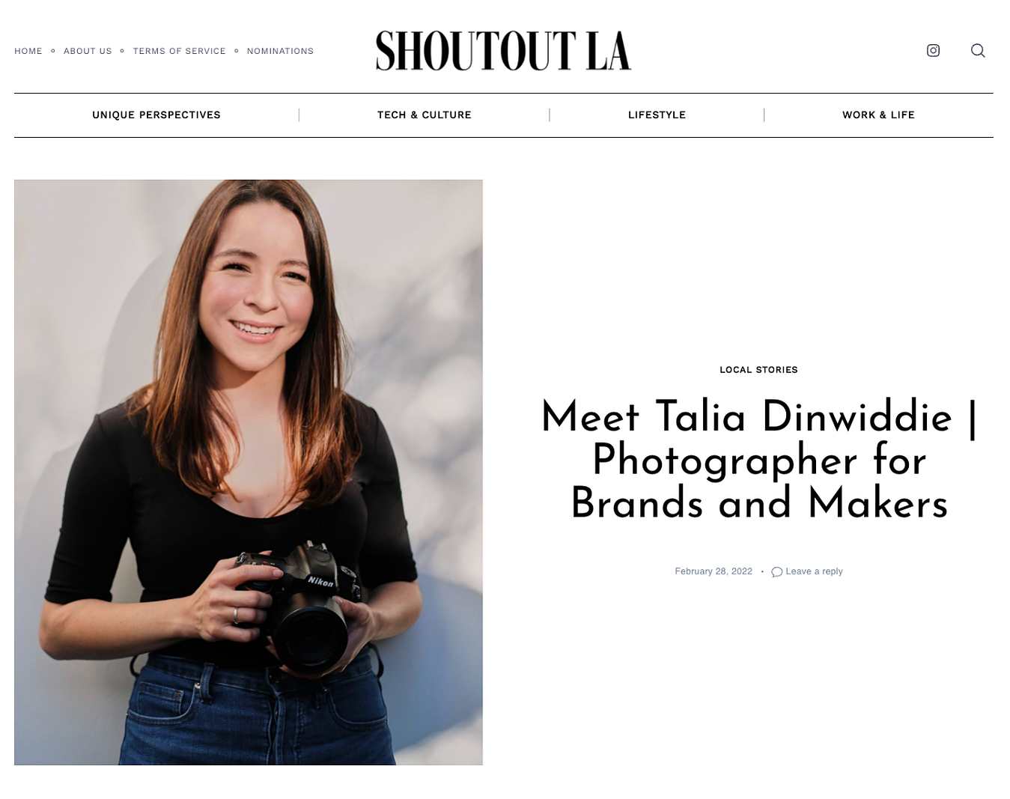This screenshot has height=799, width=1010.
Task: Click the Leave a reply link
Action: (x=814, y=571)
